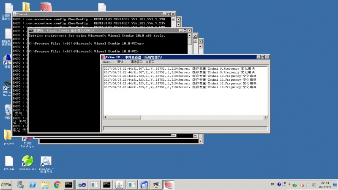Open the magnifier screen app in the taskbar
Image resolution: width=338 pixels, height=190 pixels.
pos(144,185)
